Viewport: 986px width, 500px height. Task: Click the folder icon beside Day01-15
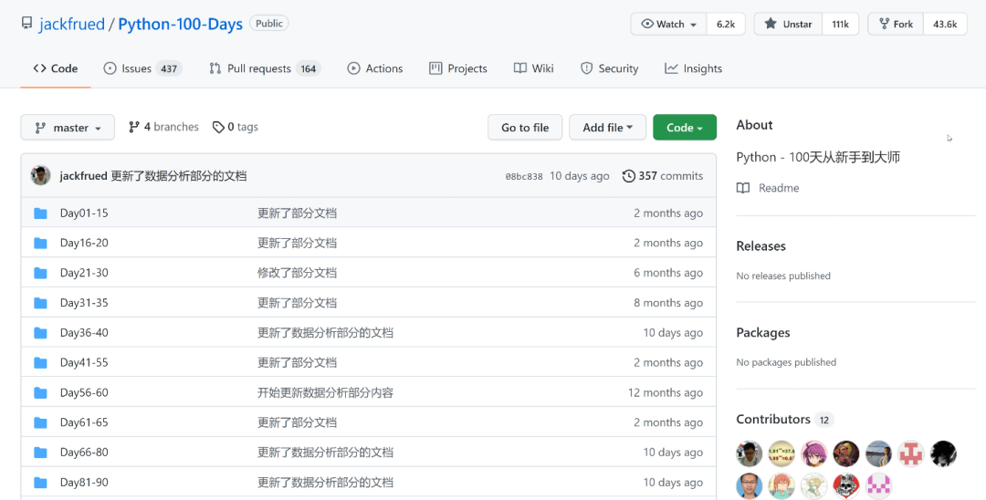[x=40, y=214]
